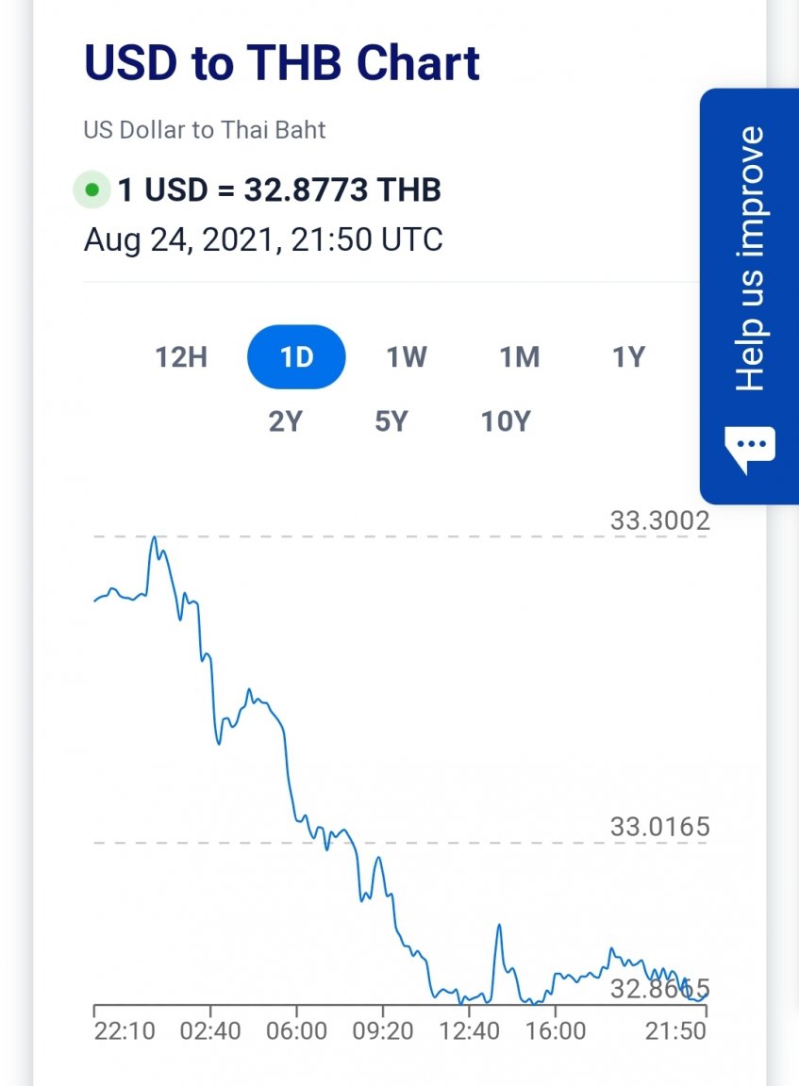Click the 22:10 time axis label
The image size is (799, 1086).
(x=125, y=1030)
